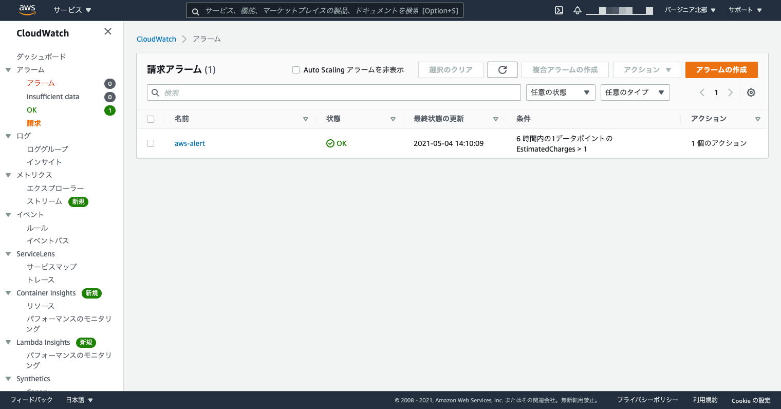Focus the alarm 検索 filter field

[x=334, y=92]
